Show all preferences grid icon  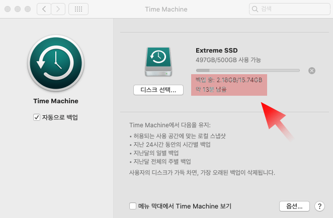78,9
